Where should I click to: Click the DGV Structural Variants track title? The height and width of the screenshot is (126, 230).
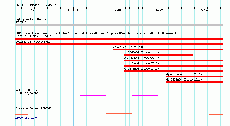pyautogui.click(x=96, y=33)
